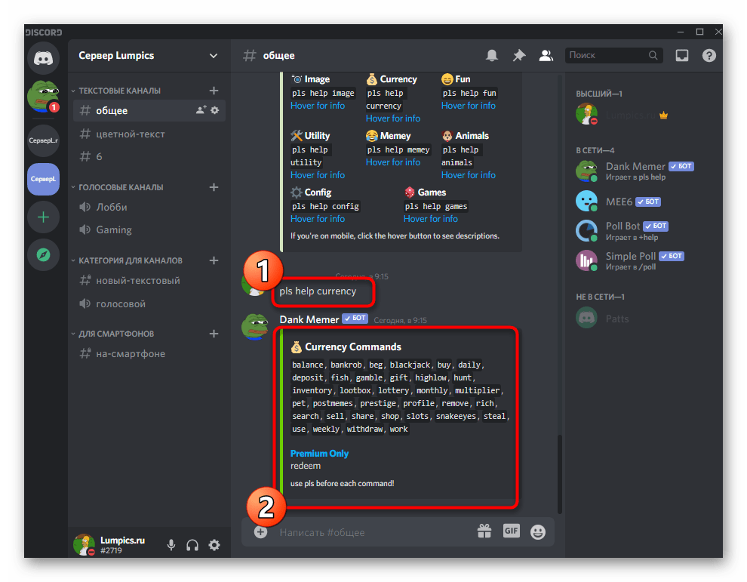Screen dimensions: 747x582
Task: Toggle the member list icon
Action: click(x=545, y=55)
